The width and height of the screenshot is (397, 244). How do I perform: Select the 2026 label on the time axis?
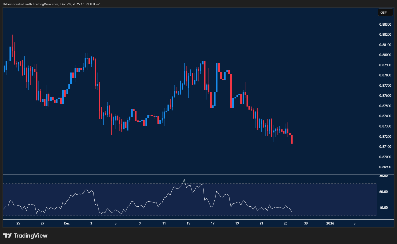(331, 223)
